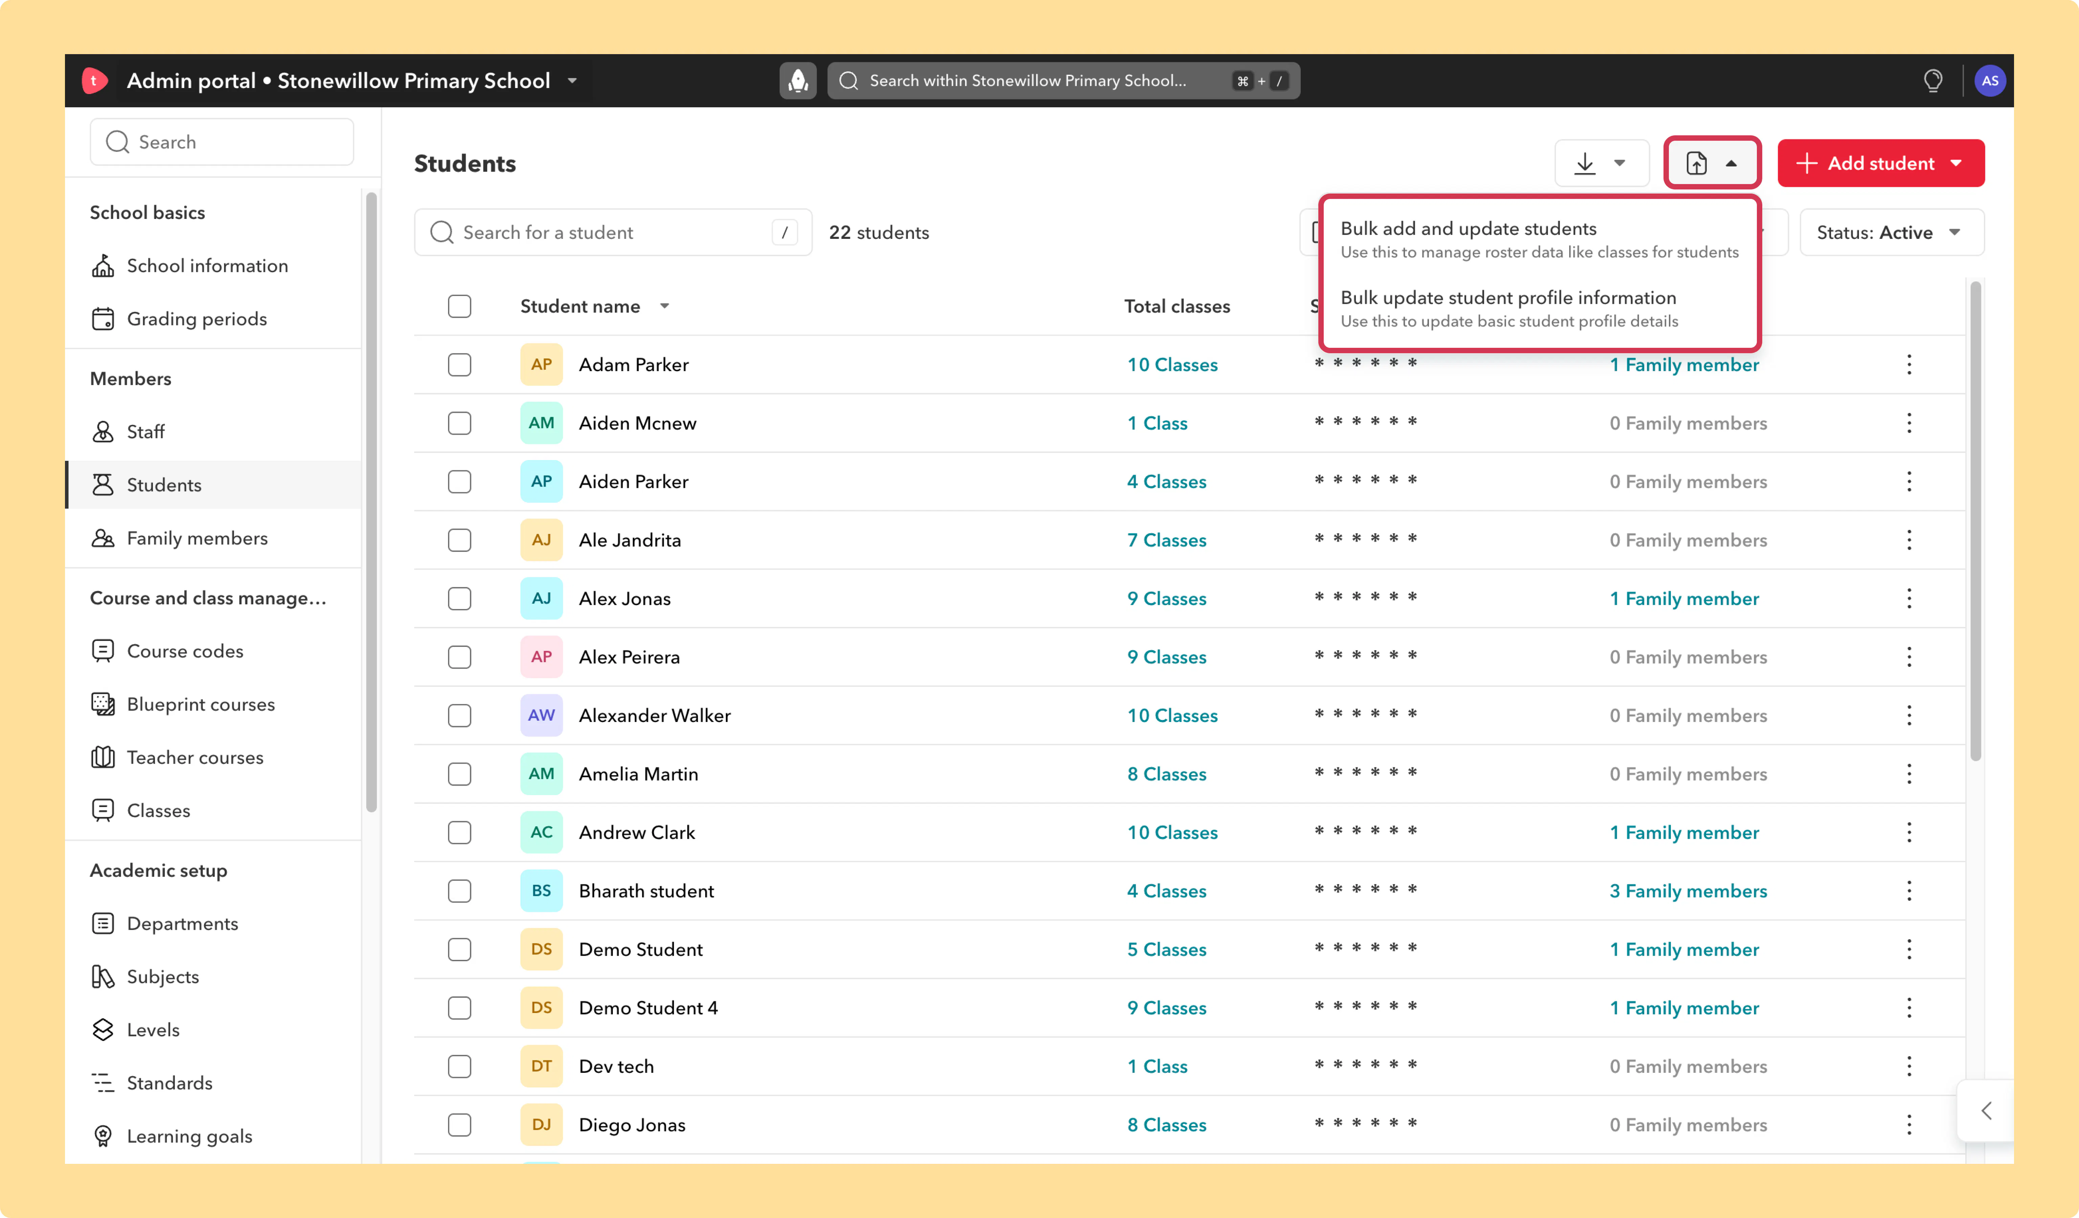The width and height of the screenshot is (2079, 1218).
Task: Choose Bulk add and update students
Action: 1539,239
